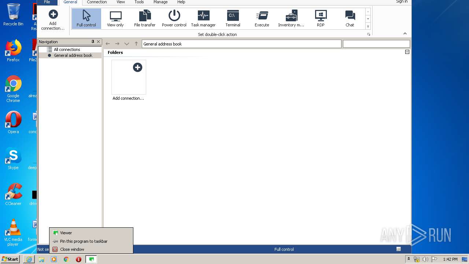This screenshot has width=469, height=264.
Task: Open Inventory manager mode
Action: [x=291, y=19]
